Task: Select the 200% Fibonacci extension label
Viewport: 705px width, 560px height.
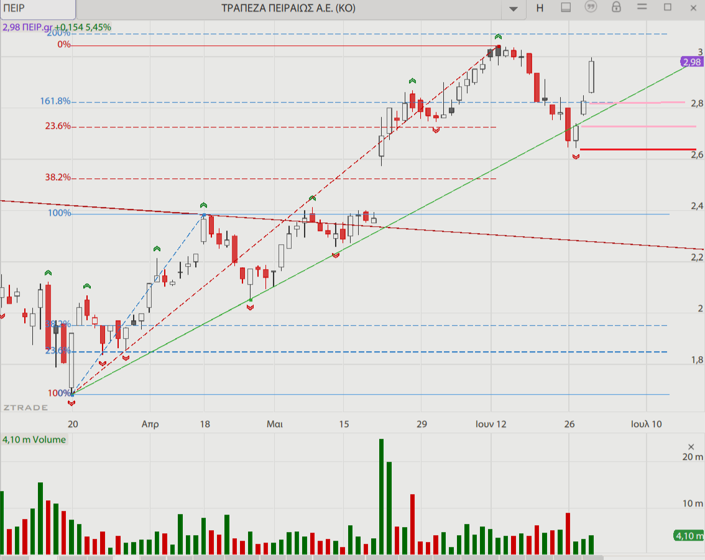Action: [58, 33]
